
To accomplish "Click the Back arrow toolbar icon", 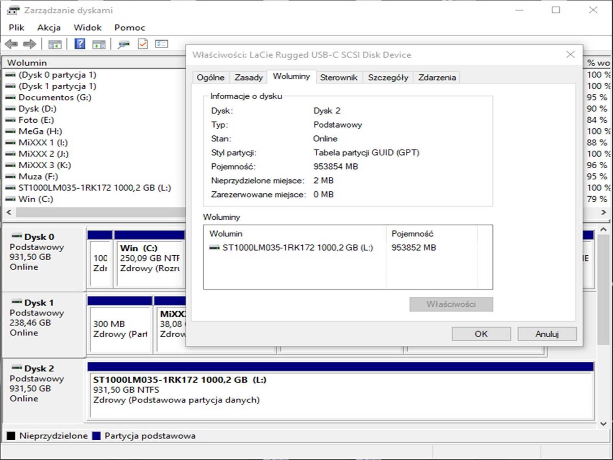I will pos(11,44).
